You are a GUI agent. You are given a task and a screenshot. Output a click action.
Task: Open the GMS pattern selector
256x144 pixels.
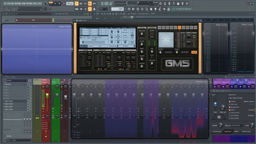(117, 9)
